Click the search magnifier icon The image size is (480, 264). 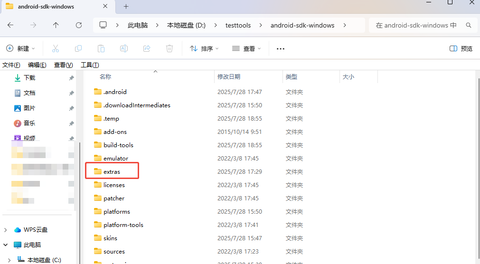(468, 25)
